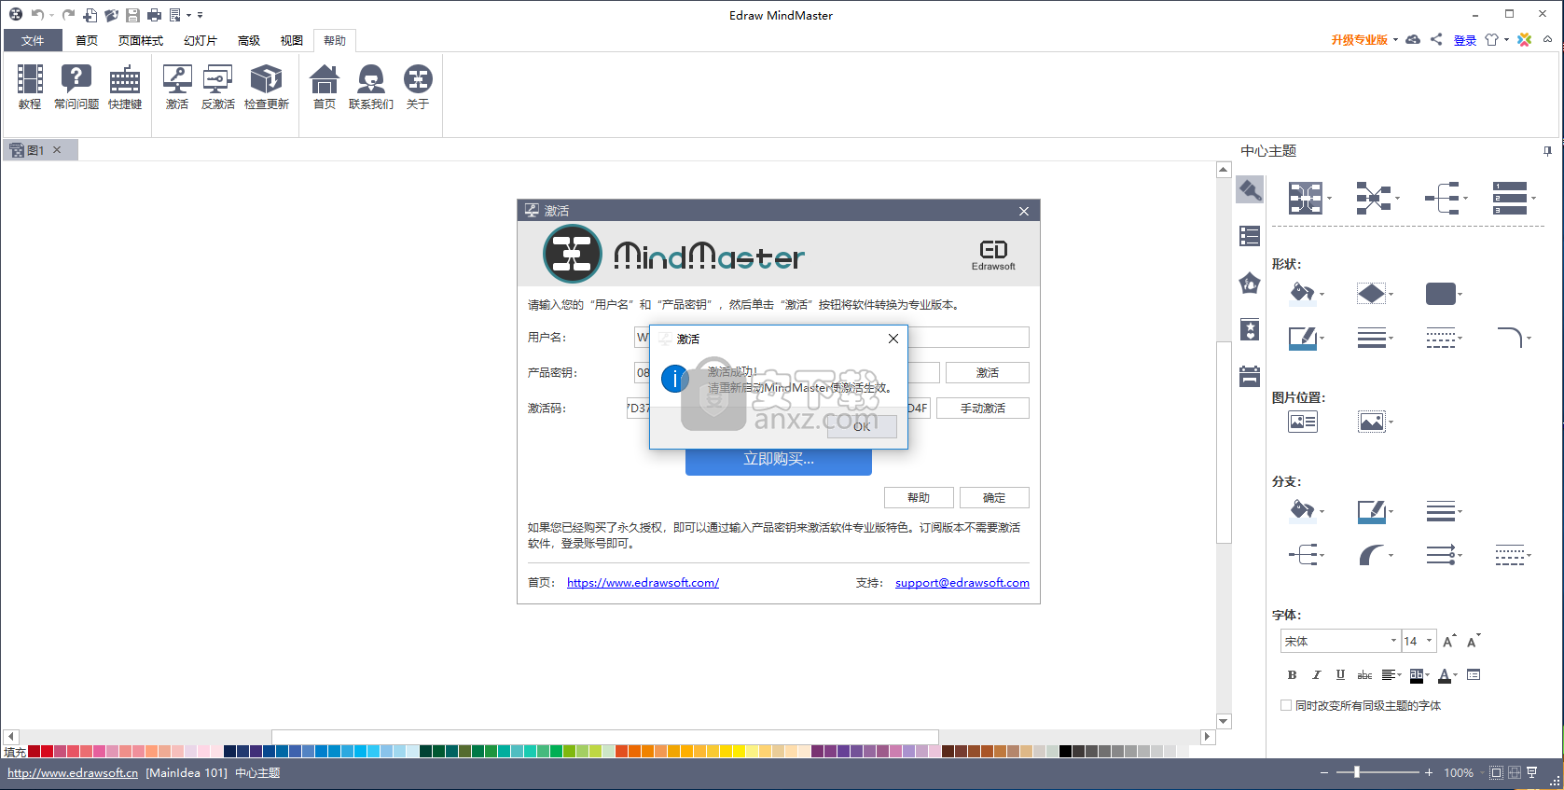Expand the customize quick access toolbar arrow
Image resolution: width=1564 pixels, height=790 pixels.
pyautogui.click(x=200, y=15)
